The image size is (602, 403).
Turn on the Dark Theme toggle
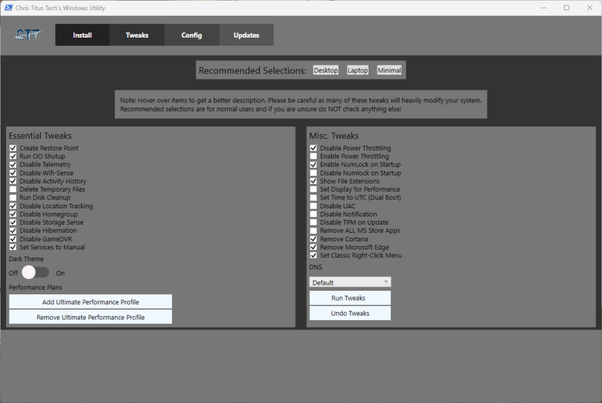[35, 272]
